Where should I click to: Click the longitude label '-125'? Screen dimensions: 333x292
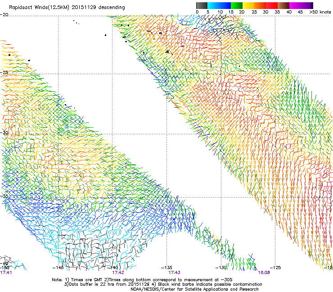275,268
